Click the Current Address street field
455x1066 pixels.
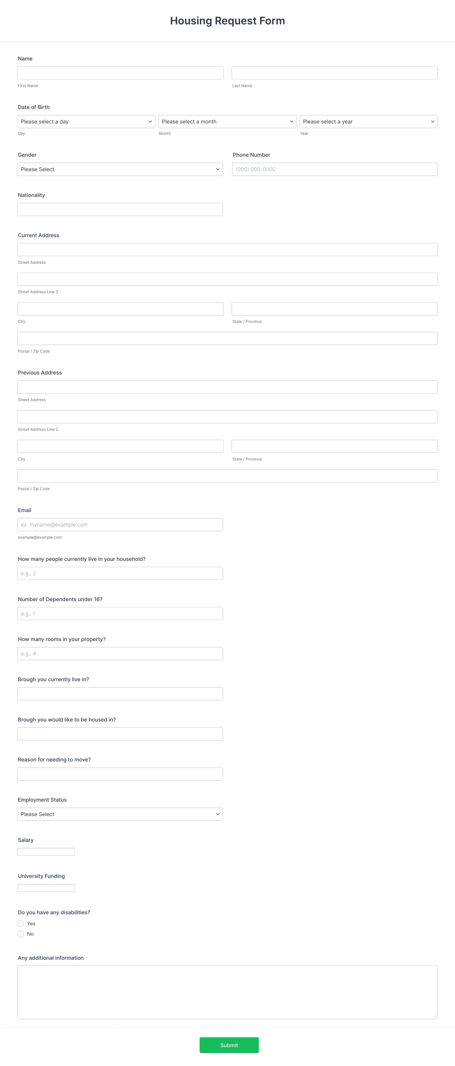[227, 249]
